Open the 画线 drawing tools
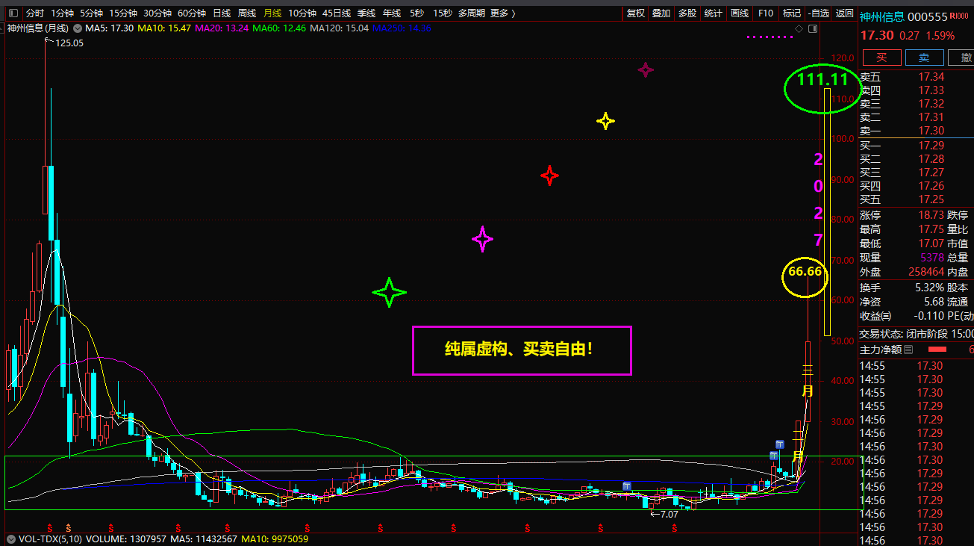 740,13
